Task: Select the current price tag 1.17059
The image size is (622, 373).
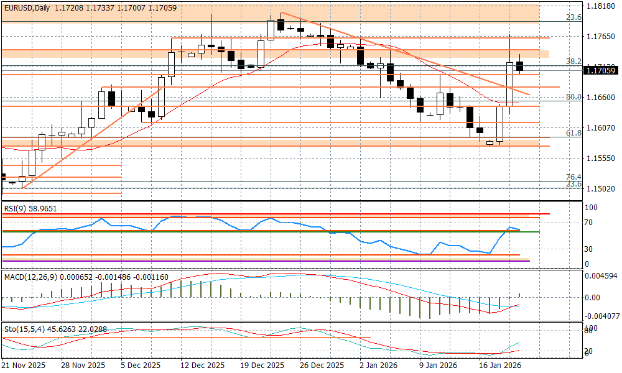Action: tap(601, 71)
